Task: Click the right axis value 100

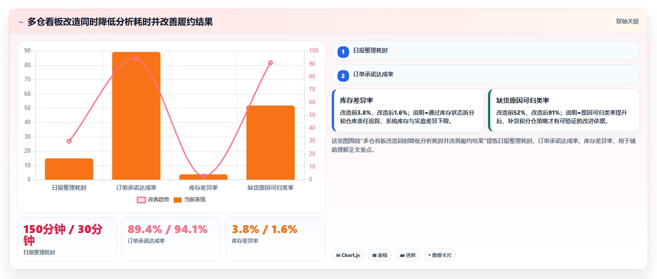Action: pyautogui.click(x=314, y=51)
